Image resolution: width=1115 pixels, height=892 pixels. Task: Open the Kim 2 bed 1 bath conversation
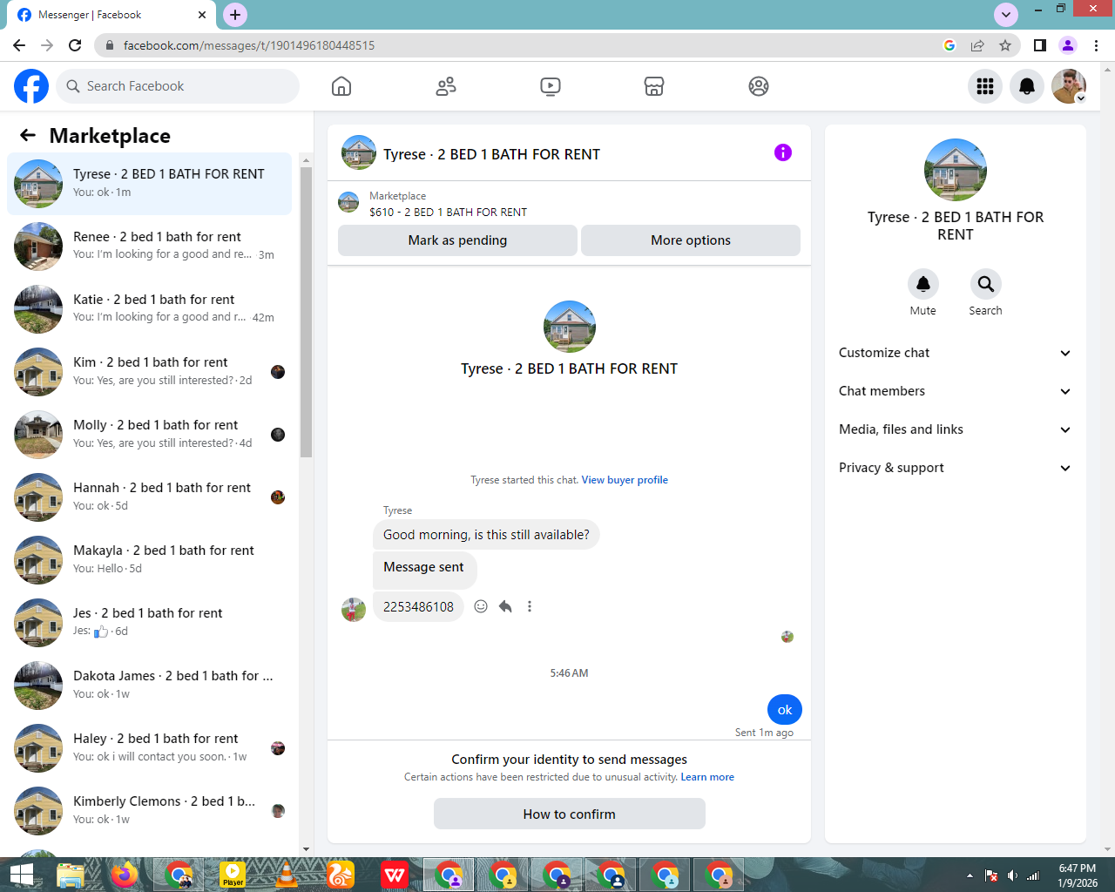click(x=150, y=371)
